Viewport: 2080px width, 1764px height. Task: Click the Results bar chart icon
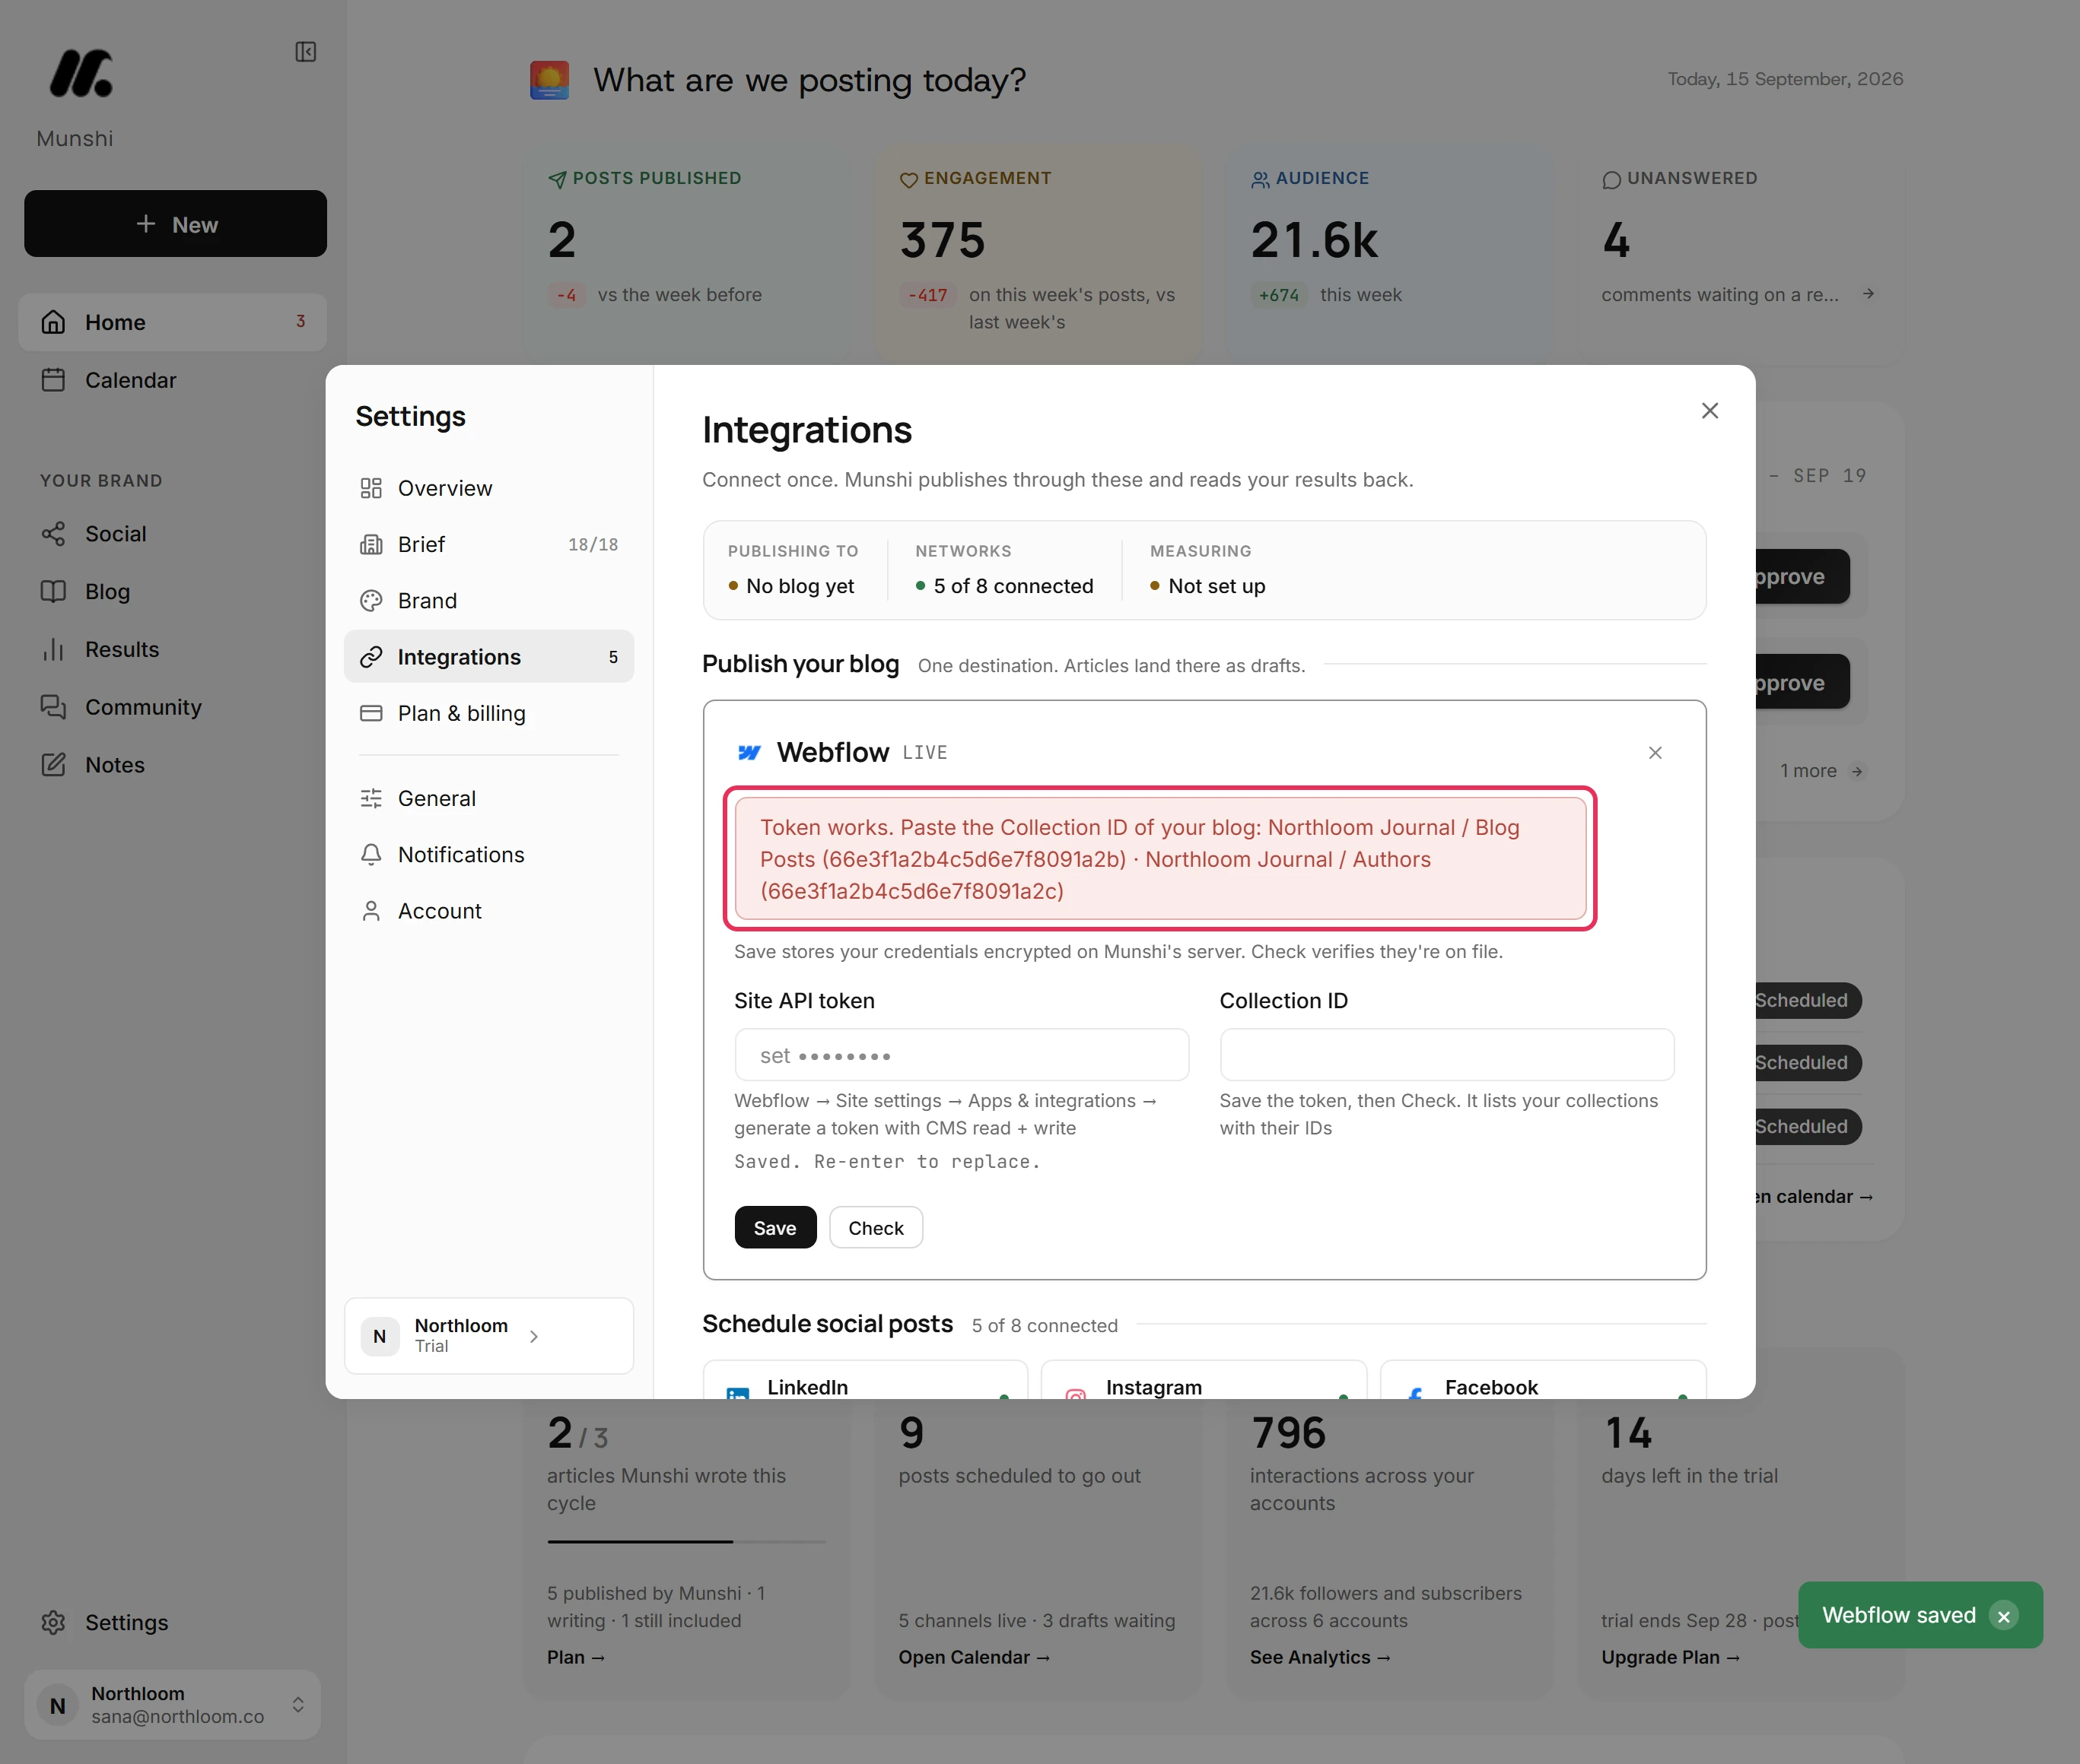coord(53,649)
